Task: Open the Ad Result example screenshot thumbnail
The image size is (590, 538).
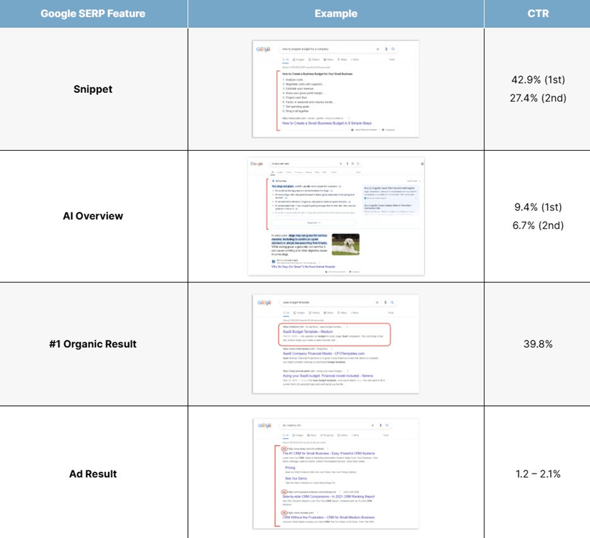Action: pos(336,473)
